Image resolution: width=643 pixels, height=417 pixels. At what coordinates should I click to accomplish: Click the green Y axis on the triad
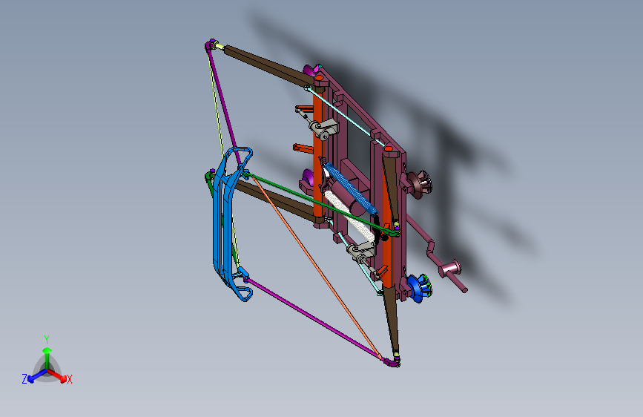47,353
